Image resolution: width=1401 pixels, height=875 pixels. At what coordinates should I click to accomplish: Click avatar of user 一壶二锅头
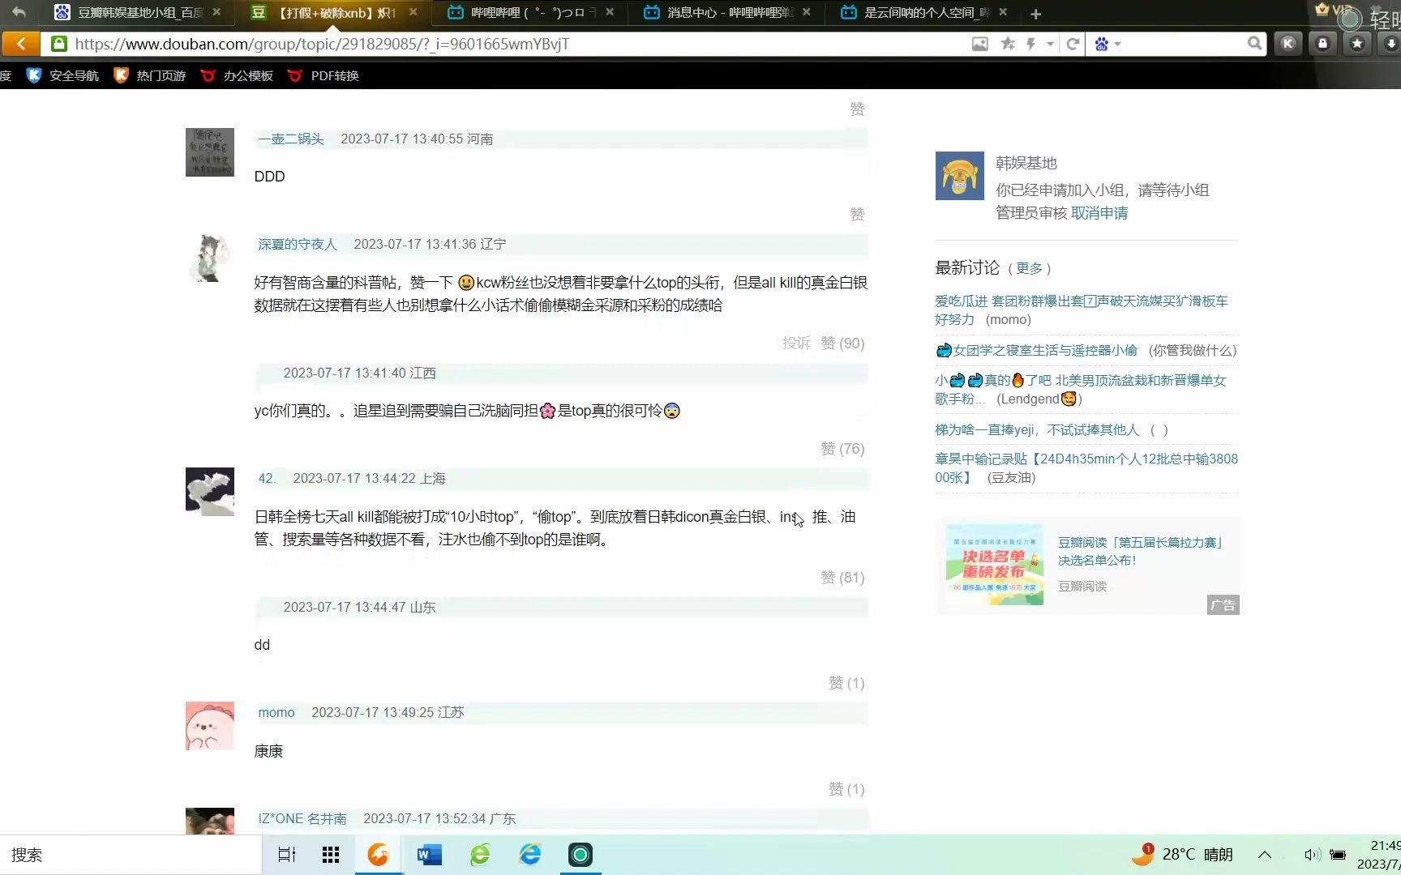pyautogui.click(x=209, y=152)
